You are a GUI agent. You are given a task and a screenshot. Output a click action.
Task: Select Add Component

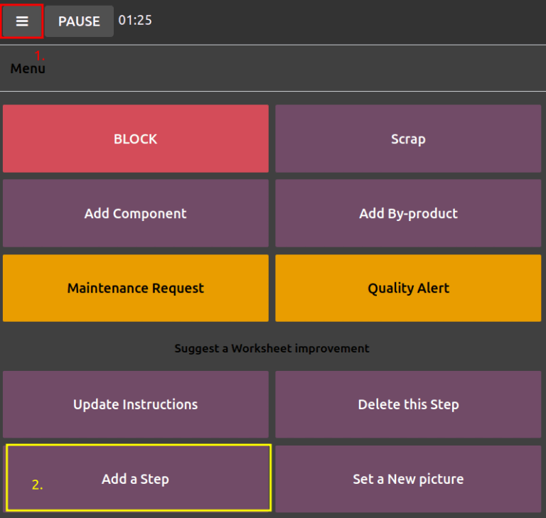135,213
